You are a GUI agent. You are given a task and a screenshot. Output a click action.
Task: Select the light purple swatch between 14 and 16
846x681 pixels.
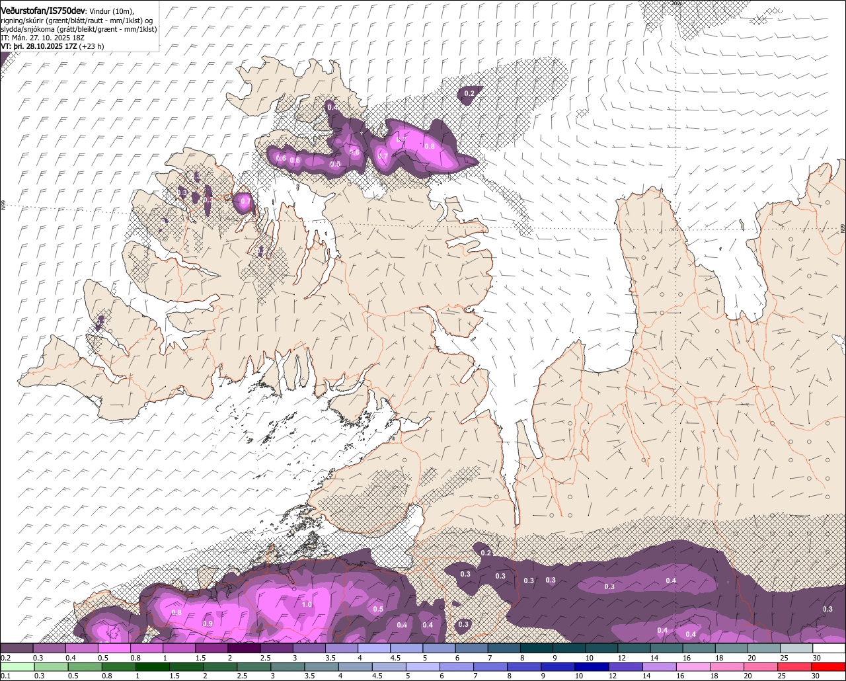[660, 666]
